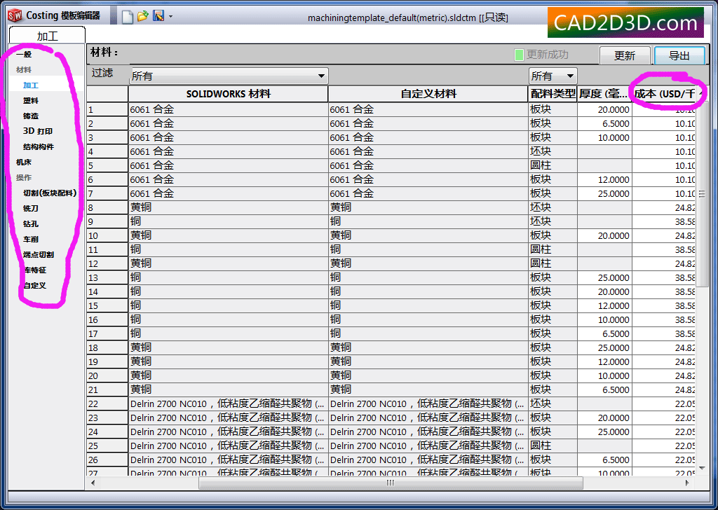Click thickness 25.0000 in row 18

604,347
